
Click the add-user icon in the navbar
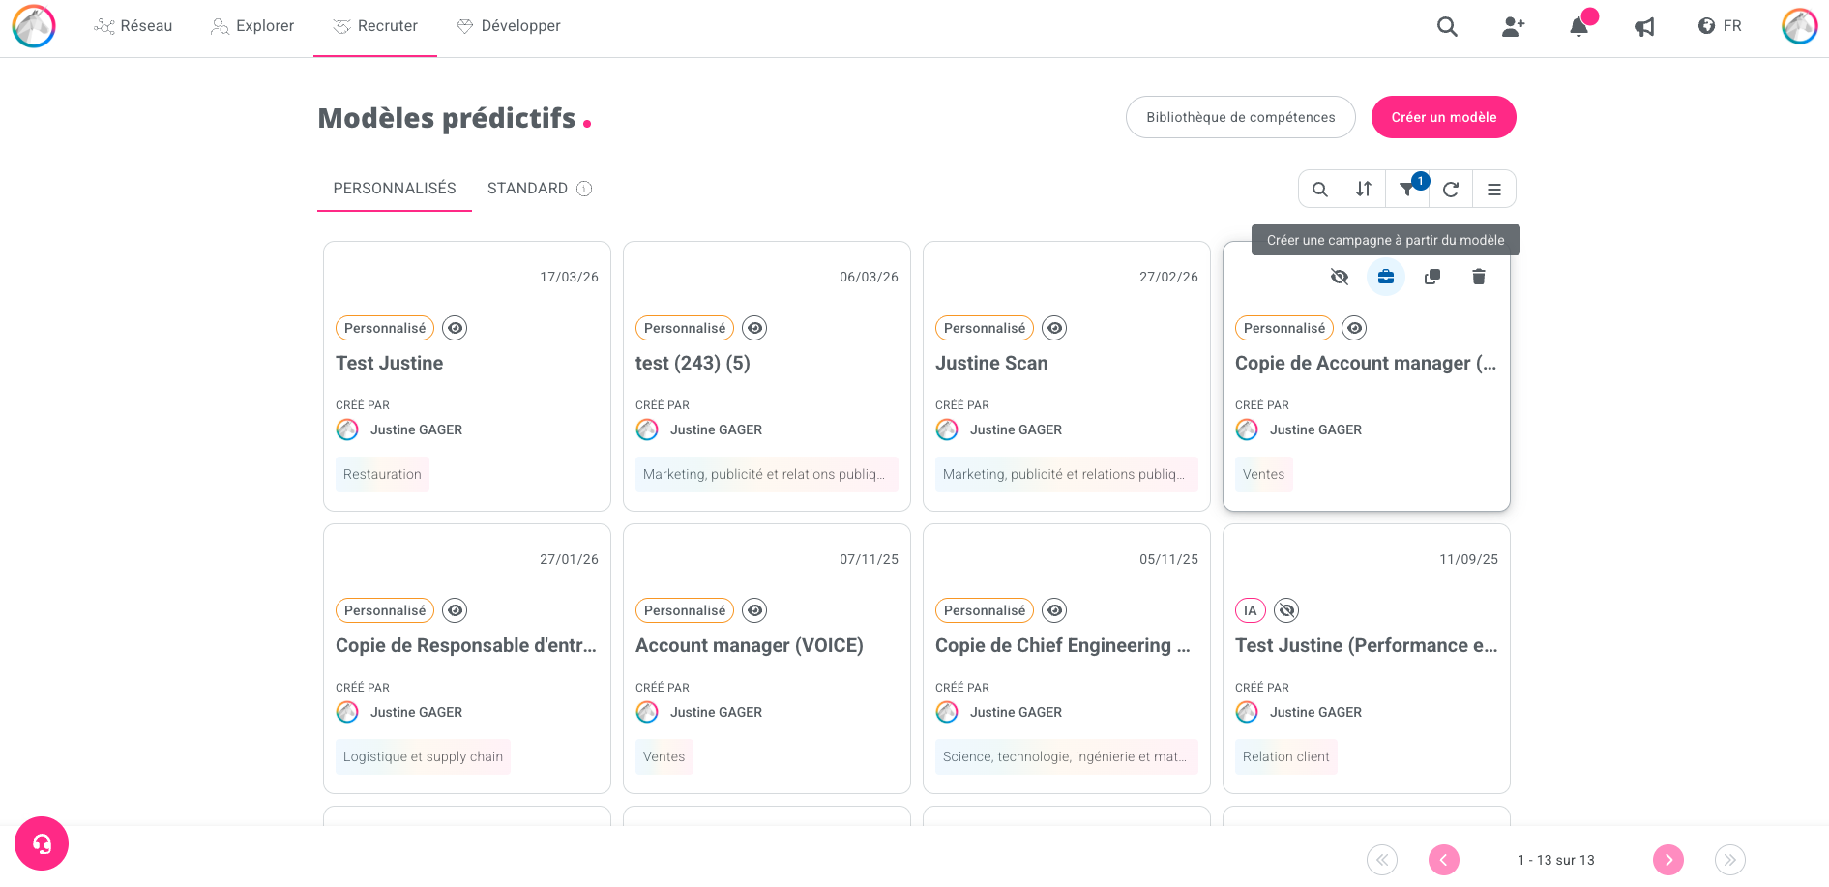[1513, 27]
